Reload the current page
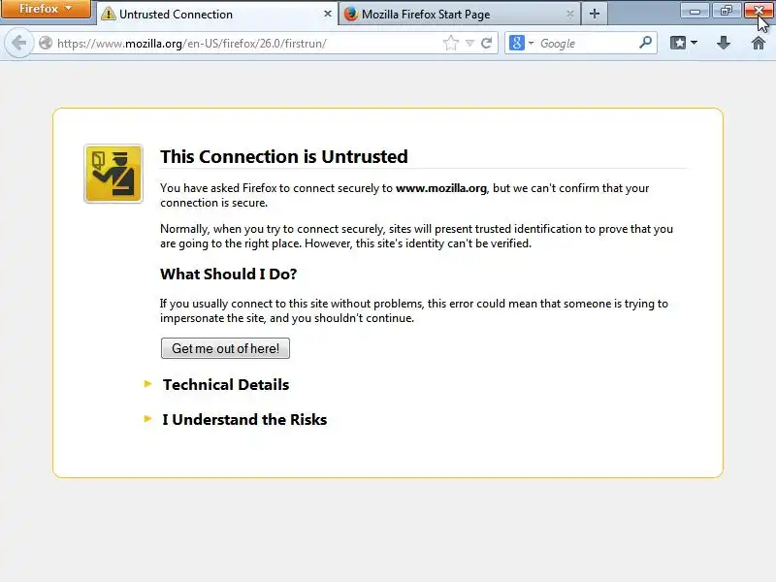 [x=487, y=43]
